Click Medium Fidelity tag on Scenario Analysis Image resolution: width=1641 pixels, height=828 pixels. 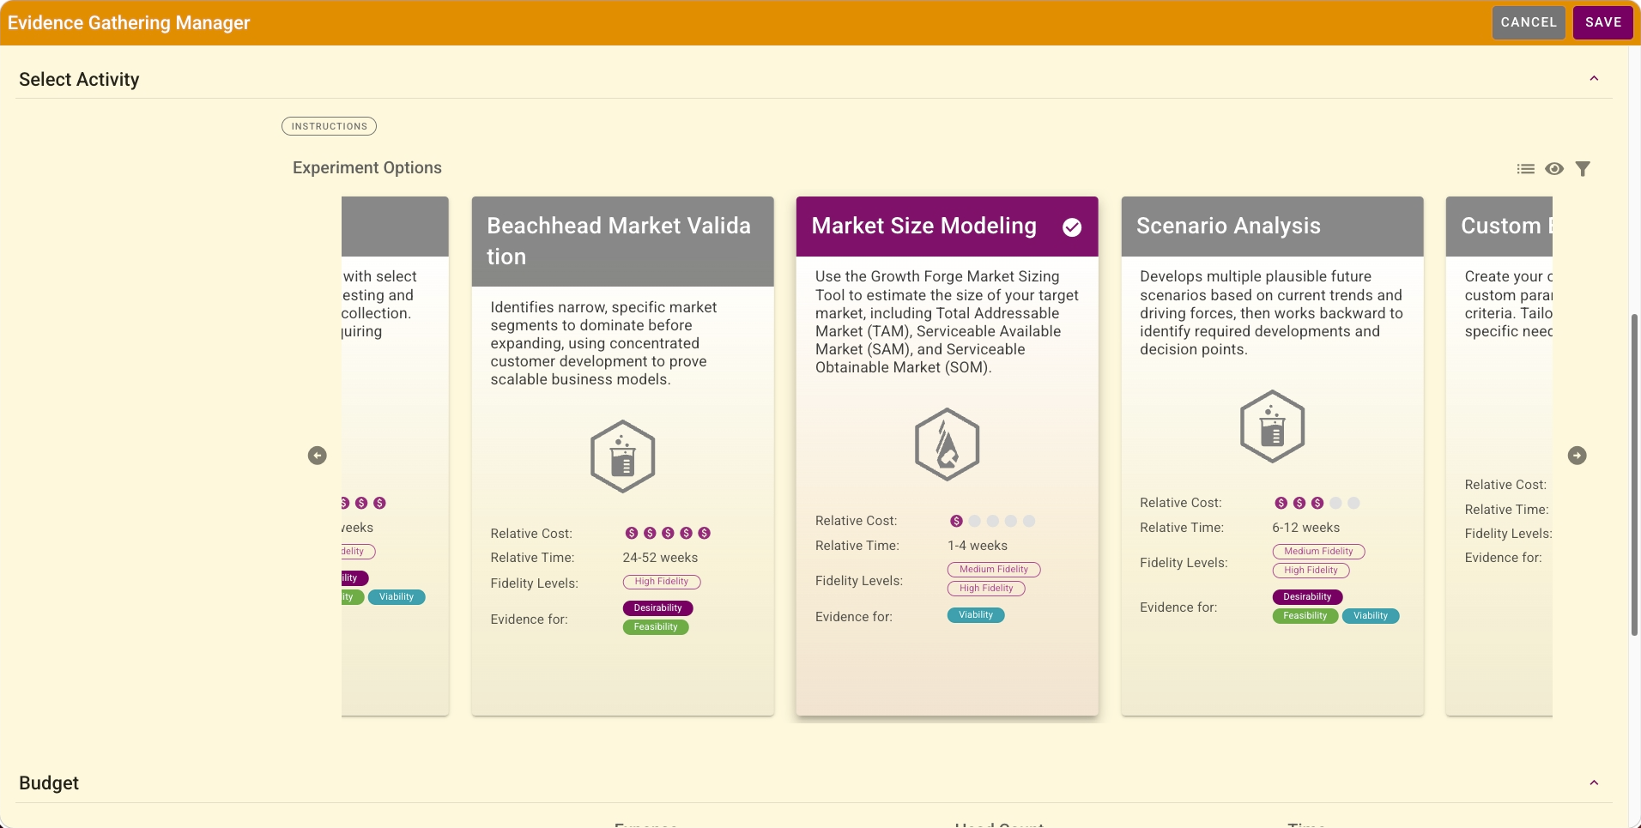coord(1319,552)
